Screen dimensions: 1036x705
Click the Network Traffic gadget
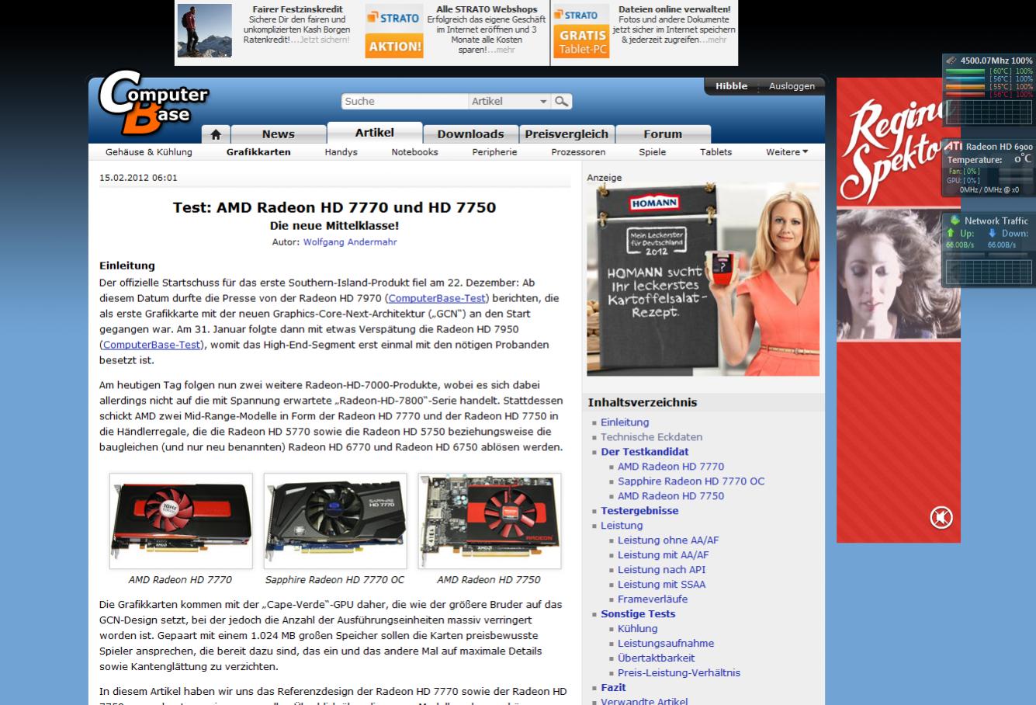[x=989, y=250]
